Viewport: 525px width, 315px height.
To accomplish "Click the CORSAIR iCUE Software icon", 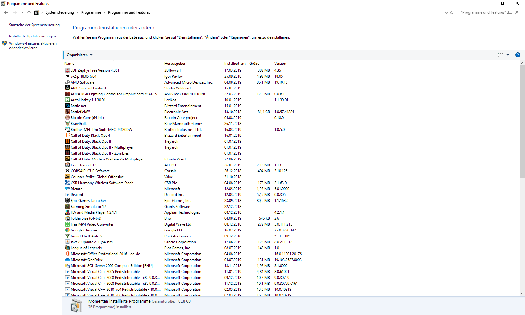I will 67,171.
